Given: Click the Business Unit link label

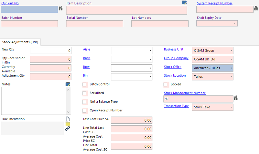Looking at the screenshot, I should pyautogui.click(x=174, y=49).
